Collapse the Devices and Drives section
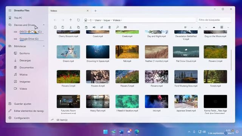 coord(44,25)
